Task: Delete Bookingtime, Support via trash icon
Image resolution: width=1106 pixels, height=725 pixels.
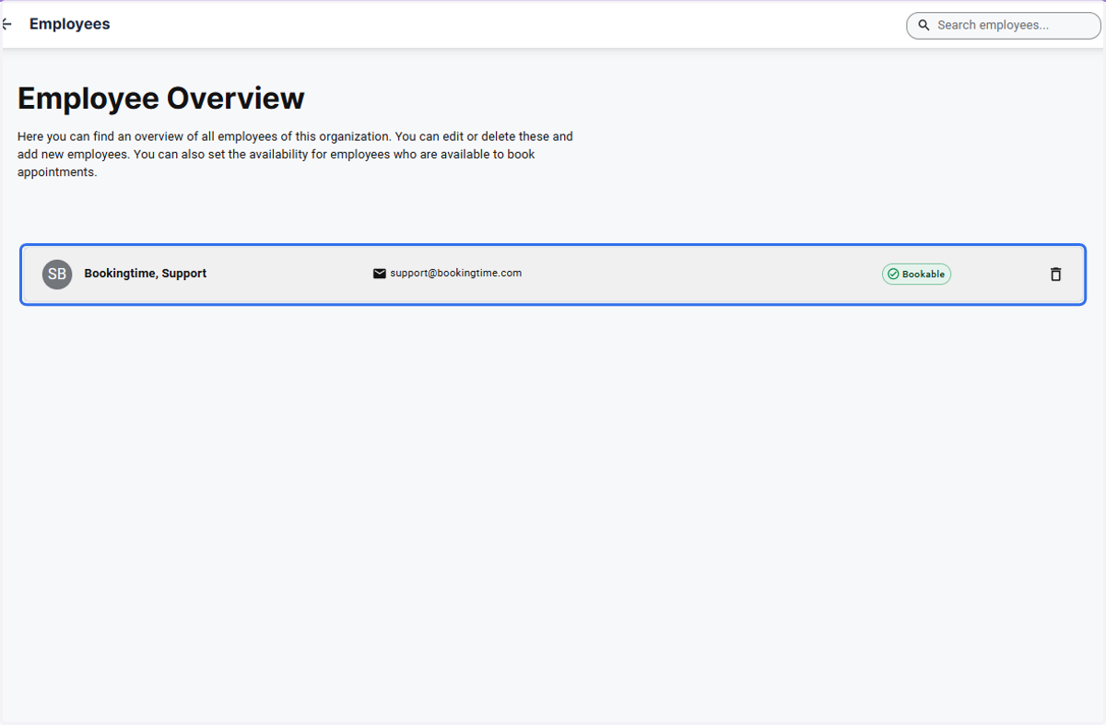Action: 1055,274
